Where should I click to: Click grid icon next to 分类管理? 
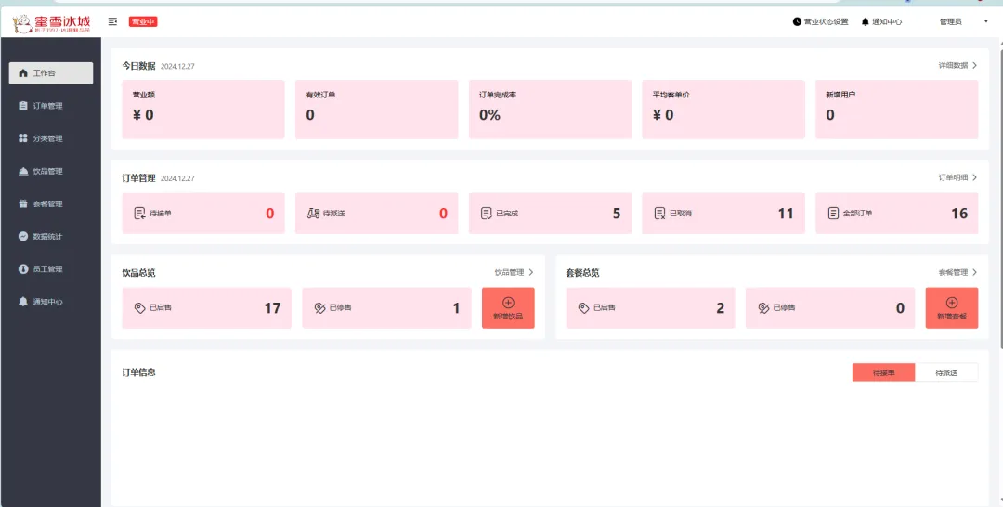[23, 138]
